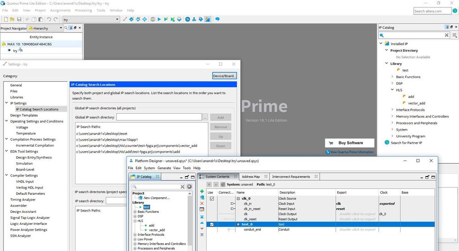Image resolution: width=459 pixels, height=251 pixels.
Task: Collapse the clk_0 component row
Action: tap(238, 199)
